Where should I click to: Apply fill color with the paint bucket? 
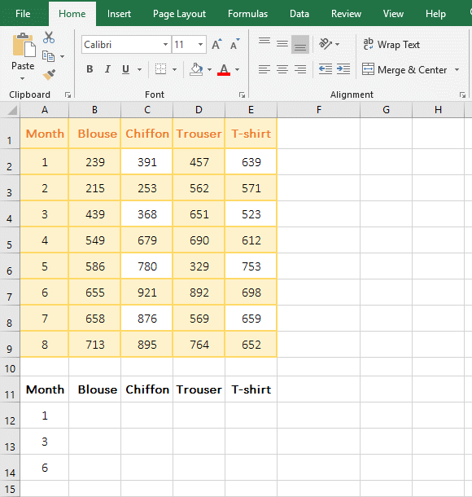[196, 69]
